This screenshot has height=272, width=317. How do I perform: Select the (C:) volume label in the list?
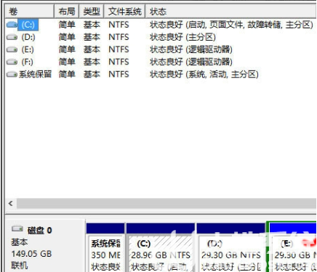coord(28,25)
